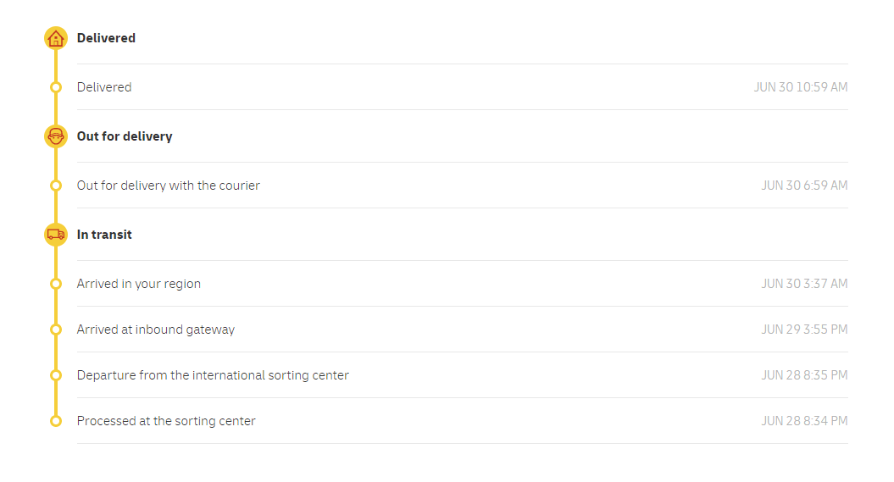Select the Processed at sorting center marker
This screenshot has width=894, height=482.
tap(56, 421)
